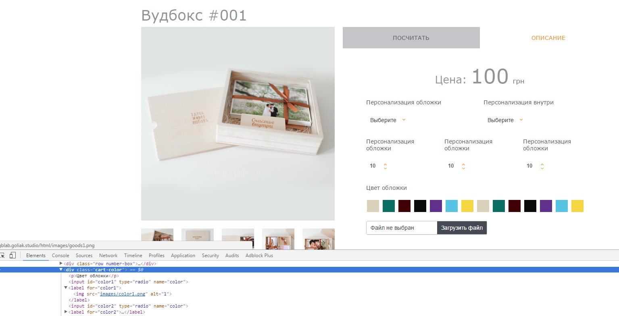
Task: Click up arrow on the leftmost number stepper
Action: [385, 164]
